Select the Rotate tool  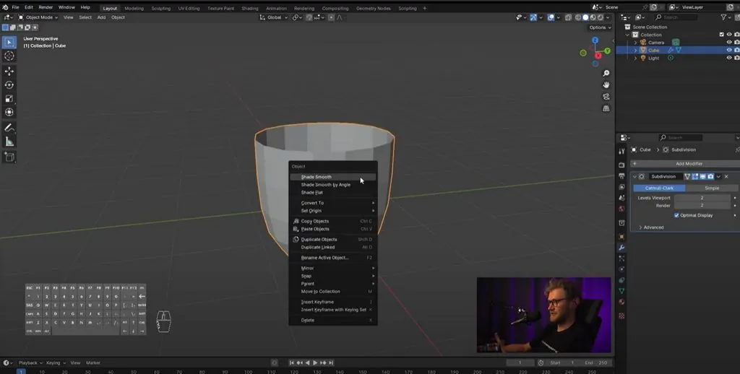point(9,85)
